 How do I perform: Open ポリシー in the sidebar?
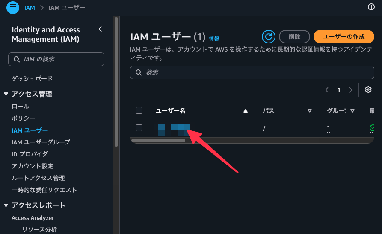[24, 118]
